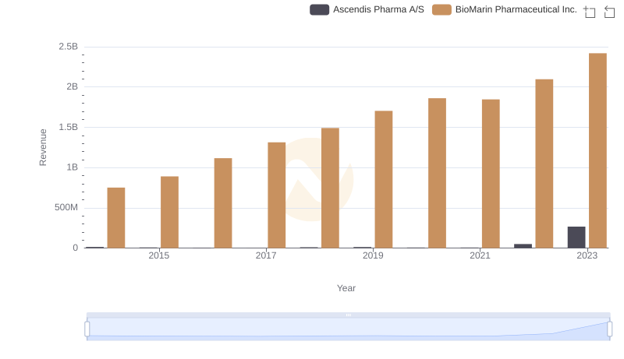
Task: Click the 500M y-axis label
Action: pos(66,207)
